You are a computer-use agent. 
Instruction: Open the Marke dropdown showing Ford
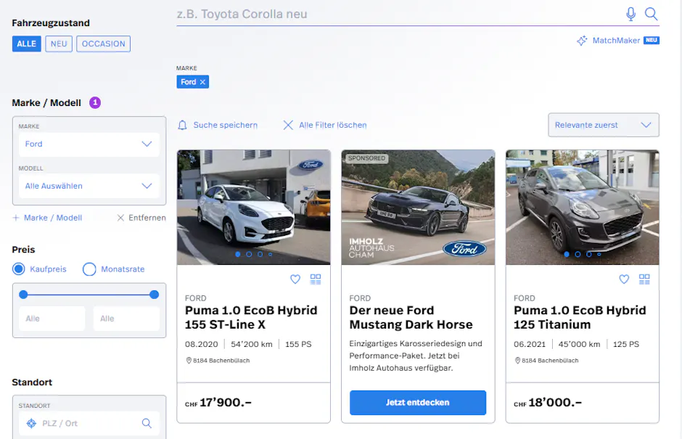click(x=89, y=144)
